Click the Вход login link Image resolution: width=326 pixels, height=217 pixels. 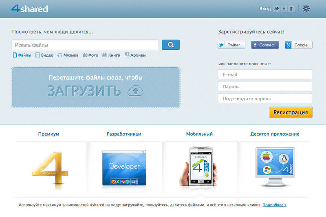tap(265, 9)
